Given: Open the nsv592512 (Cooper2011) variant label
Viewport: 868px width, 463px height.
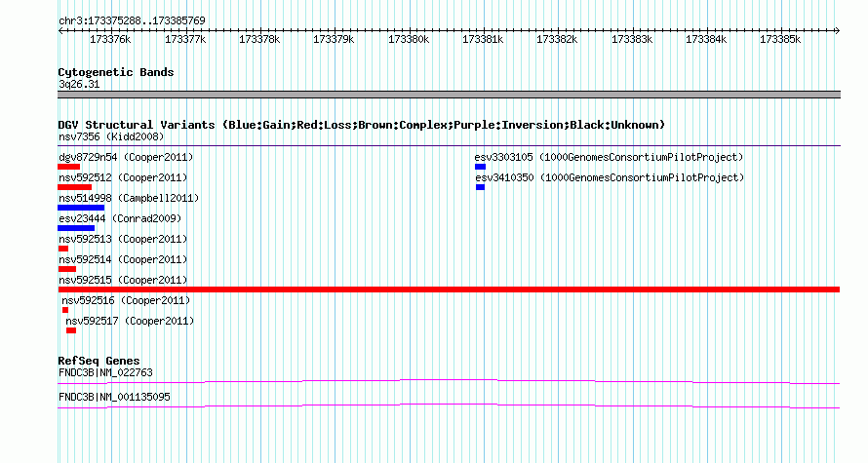Looking at the screenshot, I should coord(123,177).
